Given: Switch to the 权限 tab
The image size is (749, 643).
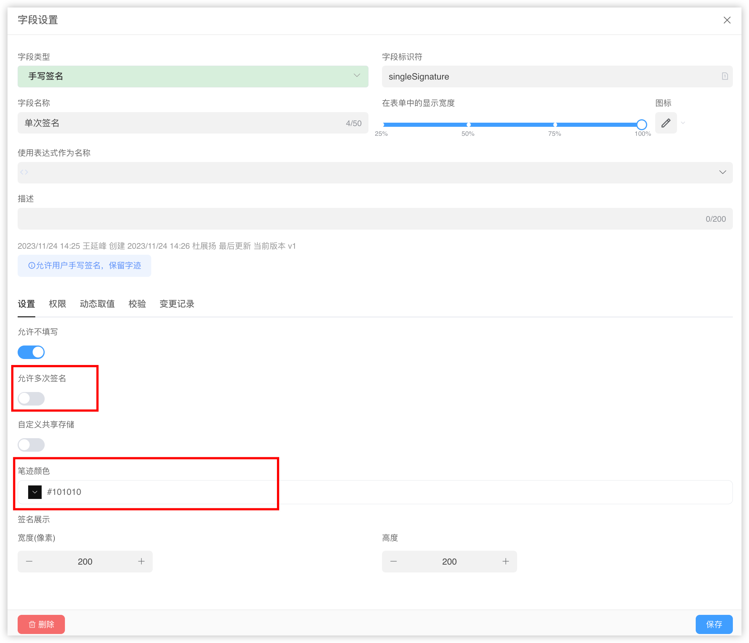Looking at the screenshot, I should click(57, 304).
